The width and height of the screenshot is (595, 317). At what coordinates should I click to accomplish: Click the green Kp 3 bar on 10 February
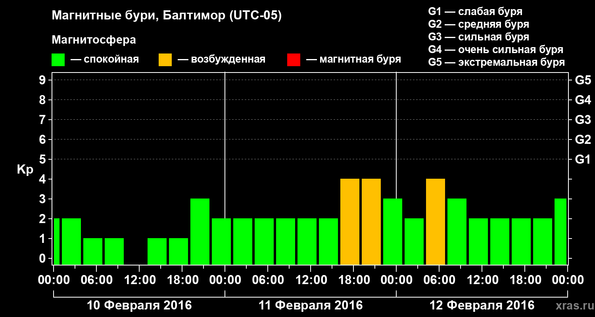200,232
